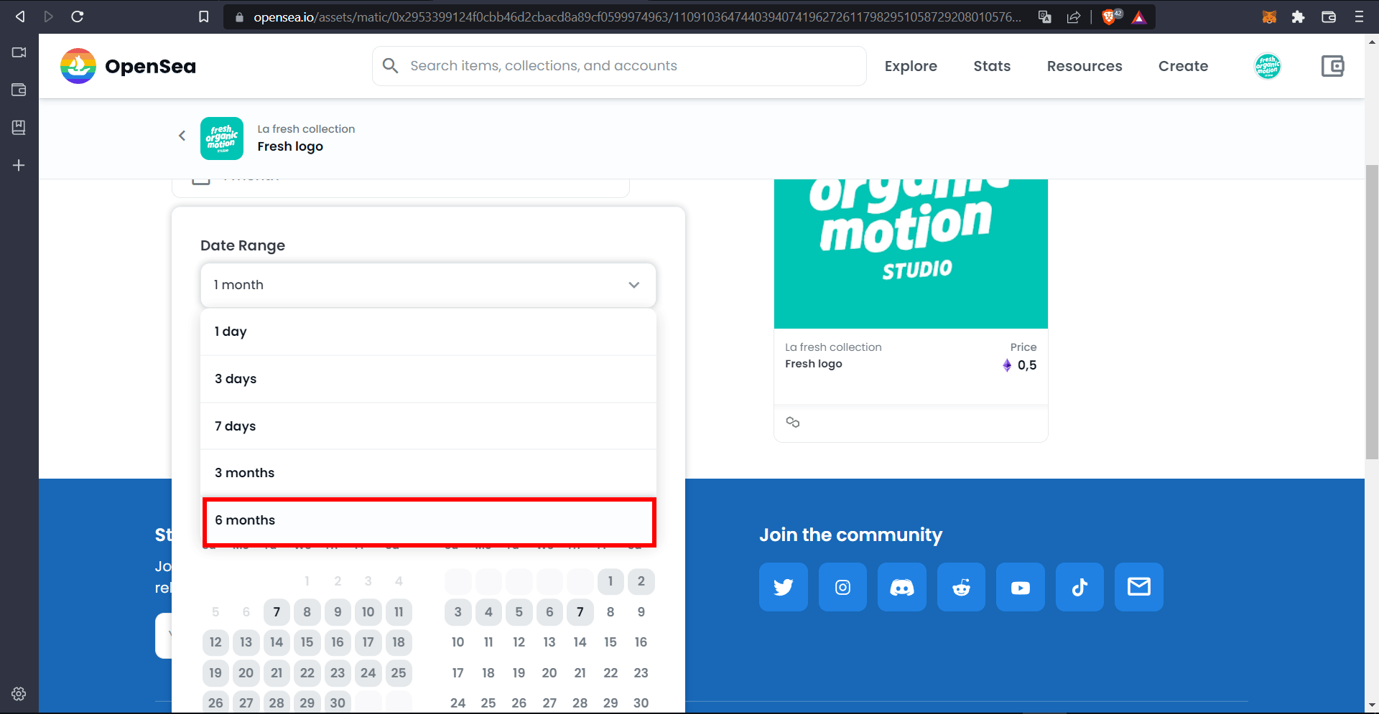This screenshot has width=1379, height=714.
Task: Open the wallet icon in OpenSea header
Action: point(1332,66)
